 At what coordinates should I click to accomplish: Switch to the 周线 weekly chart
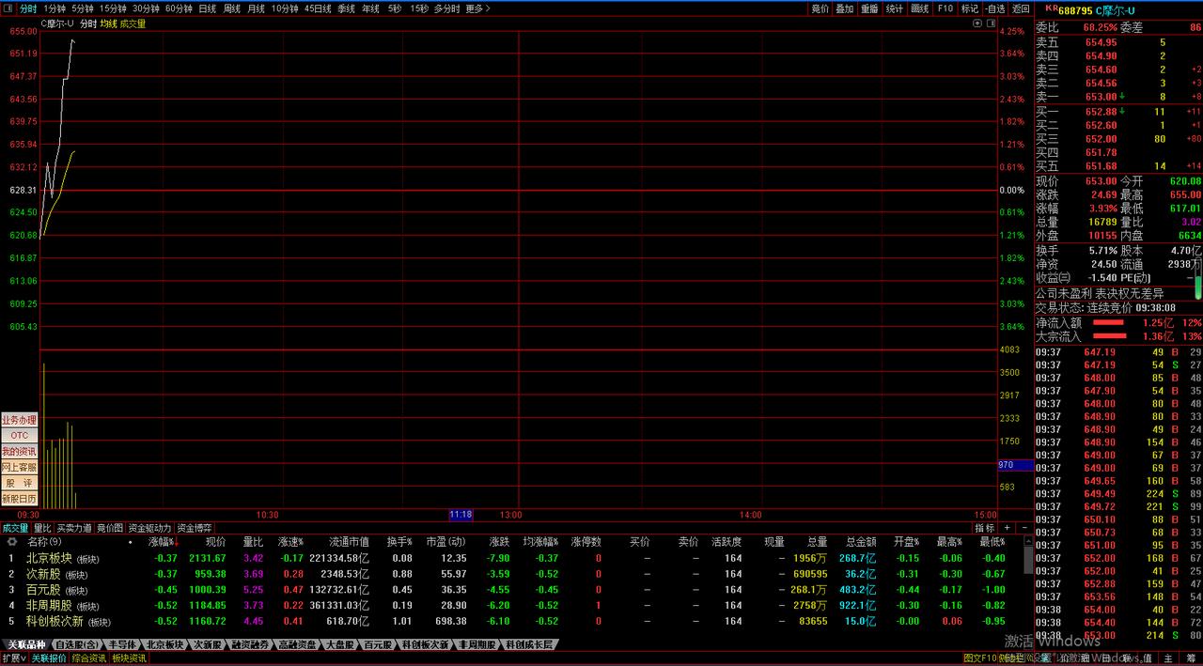(x=232, y=8)
